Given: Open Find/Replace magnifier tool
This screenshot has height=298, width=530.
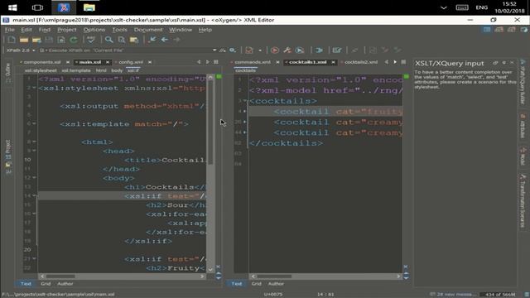Looking at the screenshot, I should [x=108, y=40].
